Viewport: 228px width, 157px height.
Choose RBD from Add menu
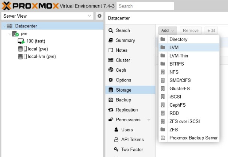pos(189,113)
